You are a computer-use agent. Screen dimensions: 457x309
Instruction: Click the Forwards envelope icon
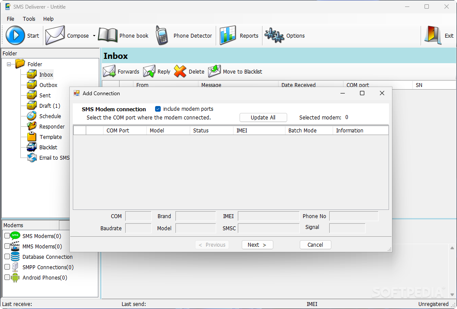tap(109, 71)
